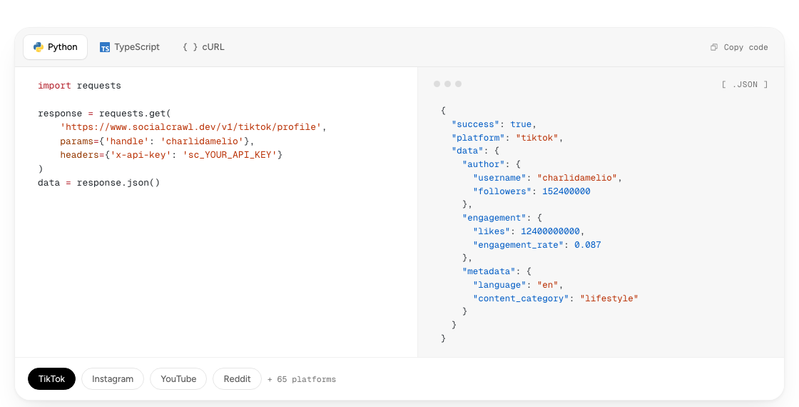
Task: Click the socialcrawl.dev tiktok profile URL string
Action: pos(191,127)
